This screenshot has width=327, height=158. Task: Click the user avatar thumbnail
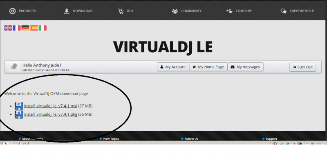coord(14,67)
